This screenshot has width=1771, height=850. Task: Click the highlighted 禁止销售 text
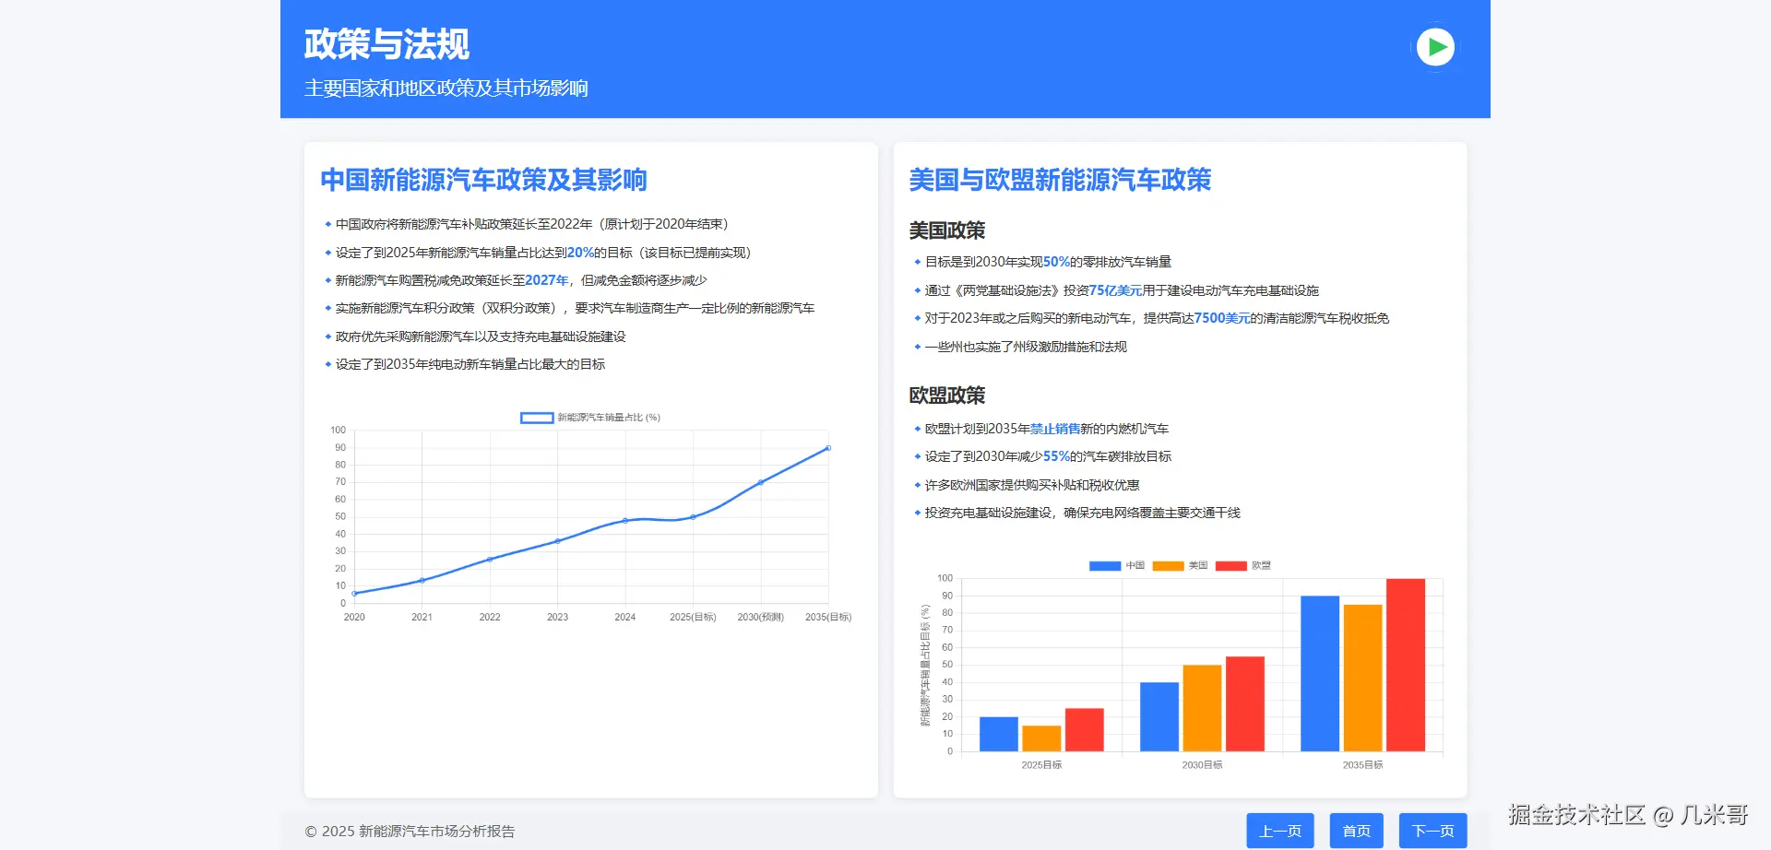(1055, 429)
